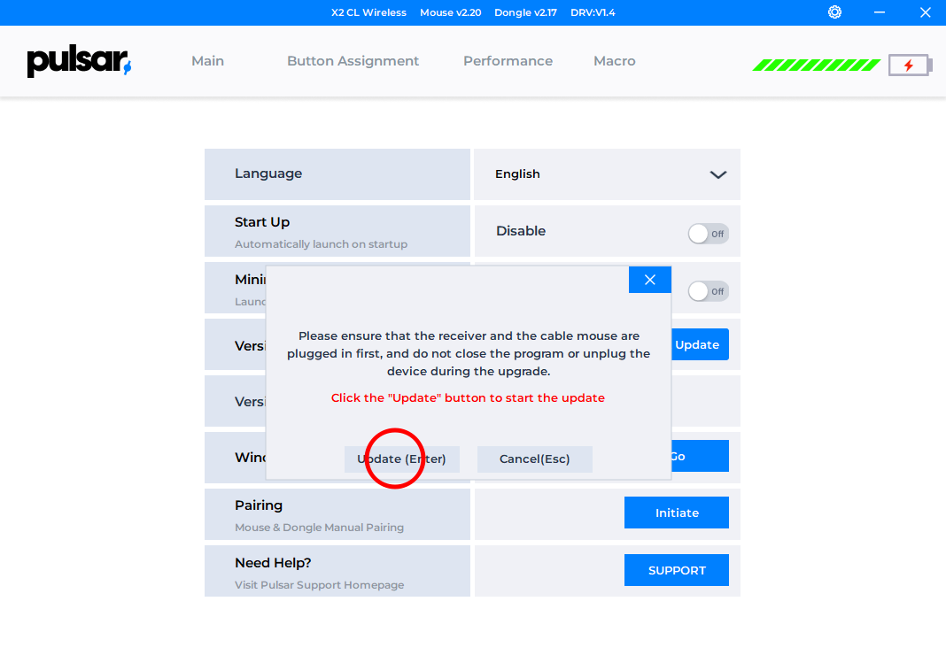Click 'Need Help?' label
The width and height of the screenshot is (946, 663).
(x=273, y=563)
